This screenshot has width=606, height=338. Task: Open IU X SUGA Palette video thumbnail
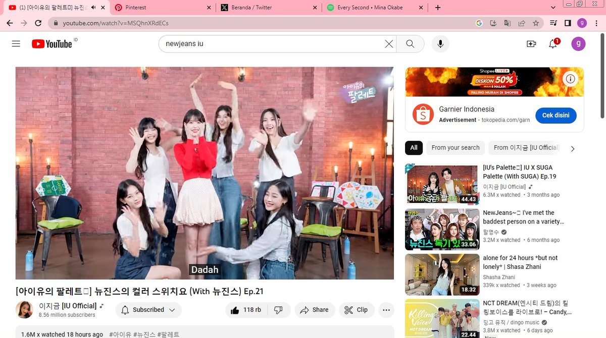click(x=442, y=184)
